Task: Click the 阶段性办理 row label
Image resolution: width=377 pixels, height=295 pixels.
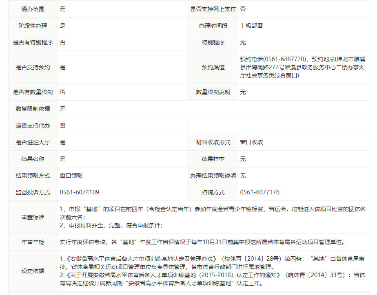Action: (x=33, y=26)
